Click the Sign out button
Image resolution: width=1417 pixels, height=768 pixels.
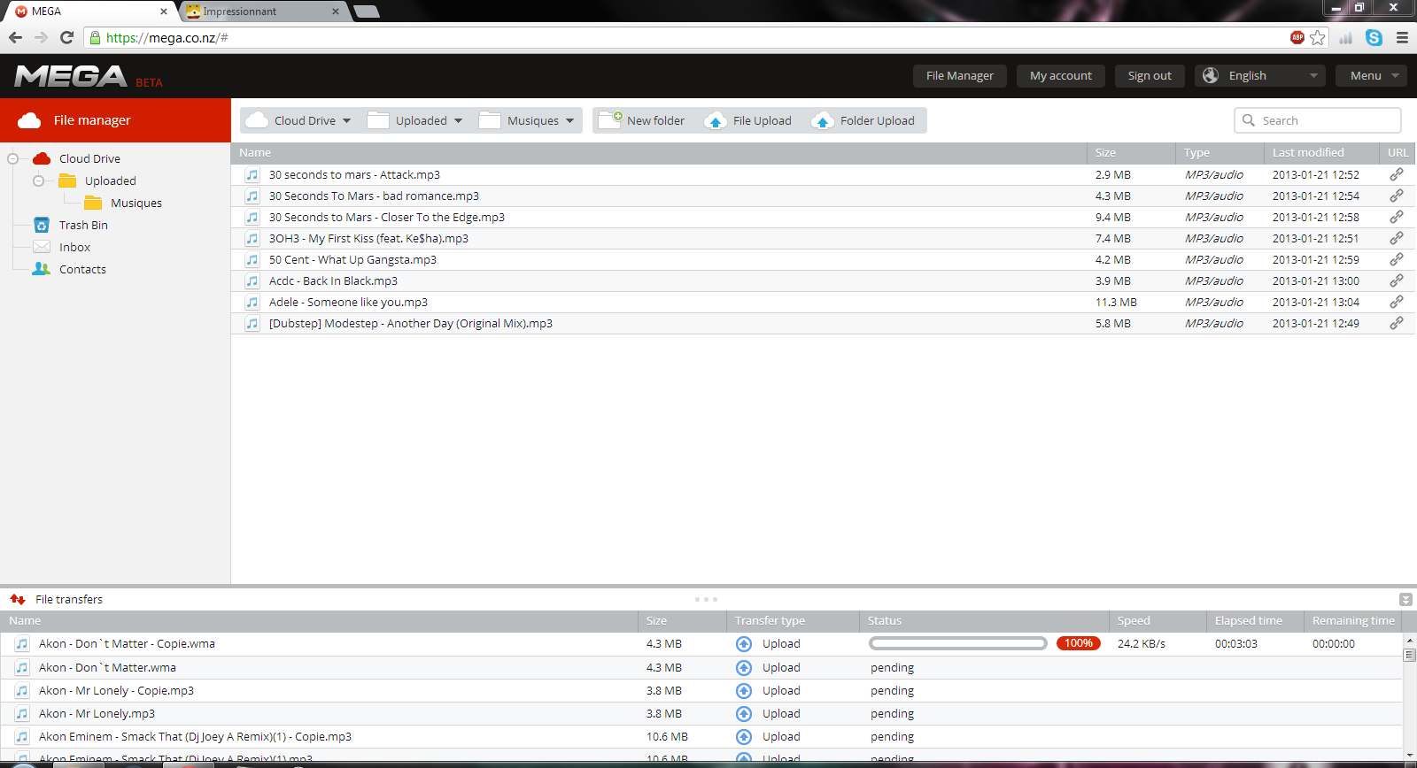[x=1149, y=76]
